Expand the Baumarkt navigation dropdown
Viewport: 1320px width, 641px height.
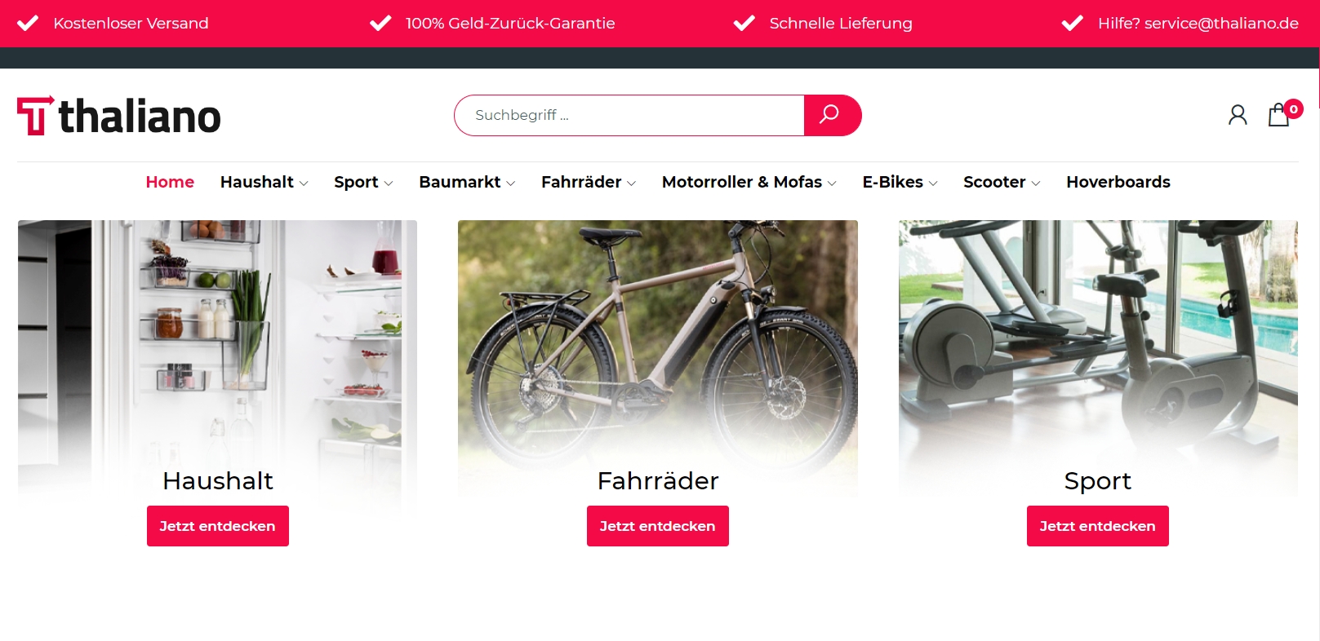tap(467, 182)
